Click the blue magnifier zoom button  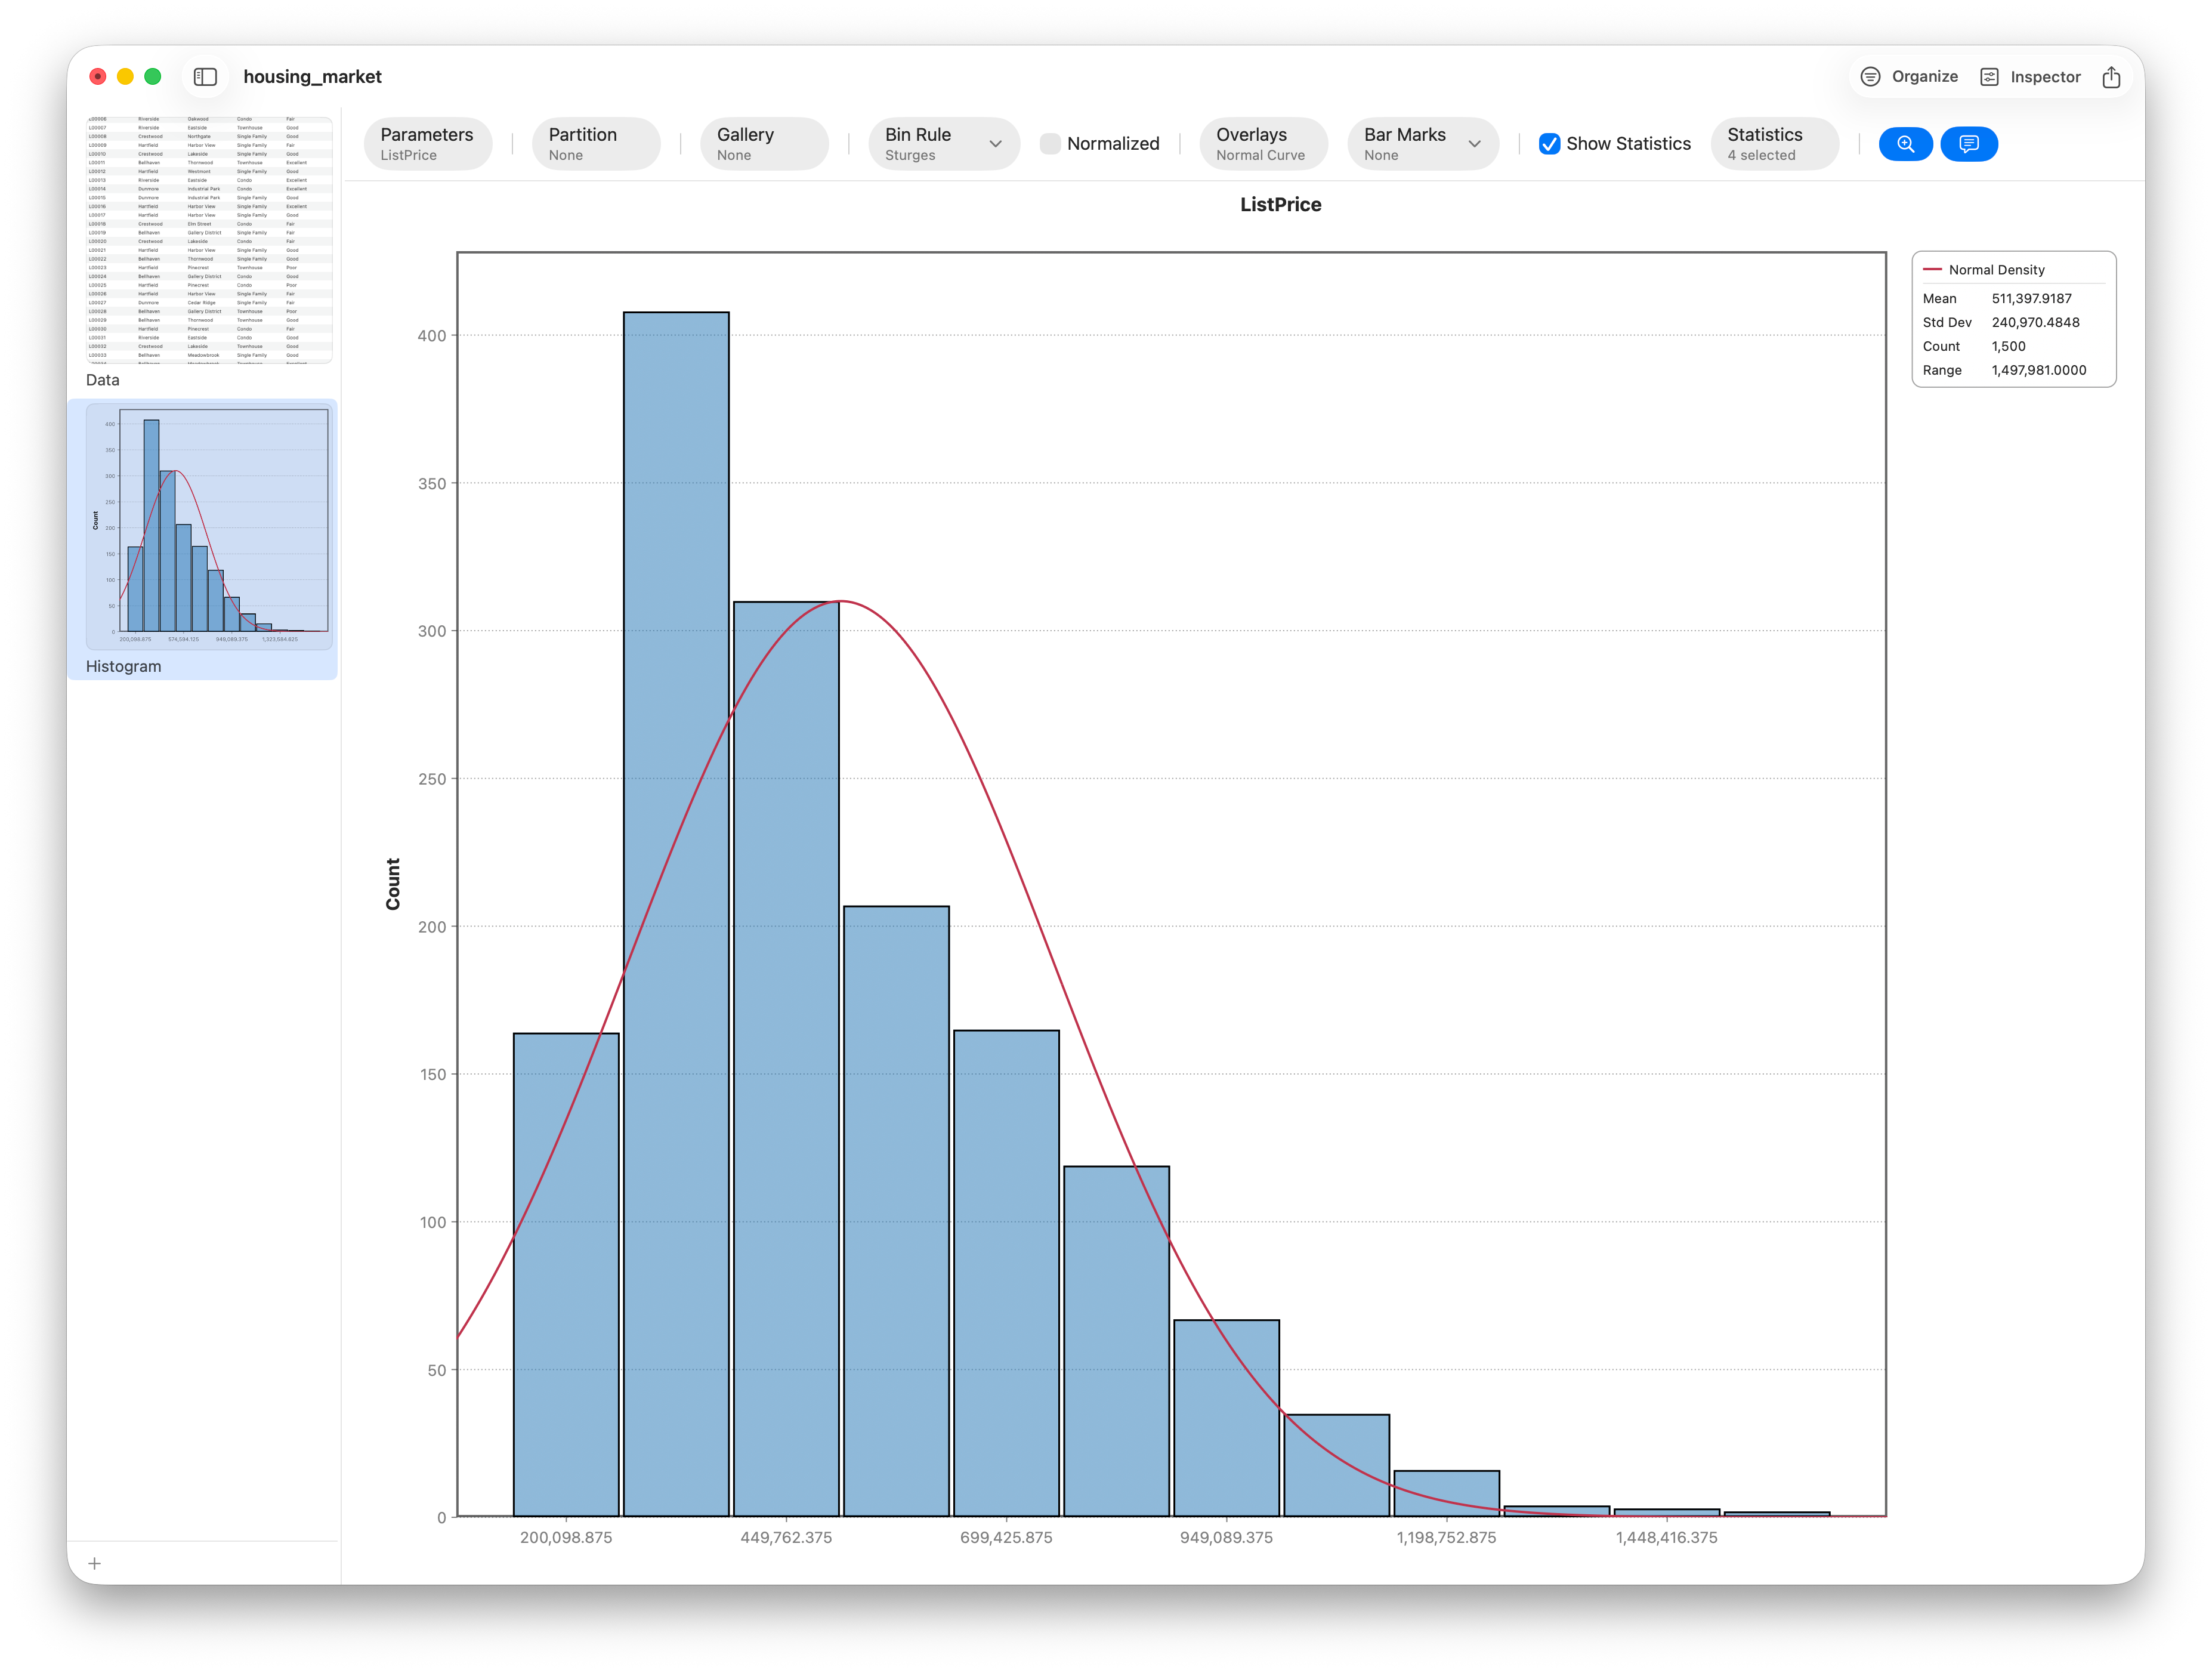(1905, 144)
